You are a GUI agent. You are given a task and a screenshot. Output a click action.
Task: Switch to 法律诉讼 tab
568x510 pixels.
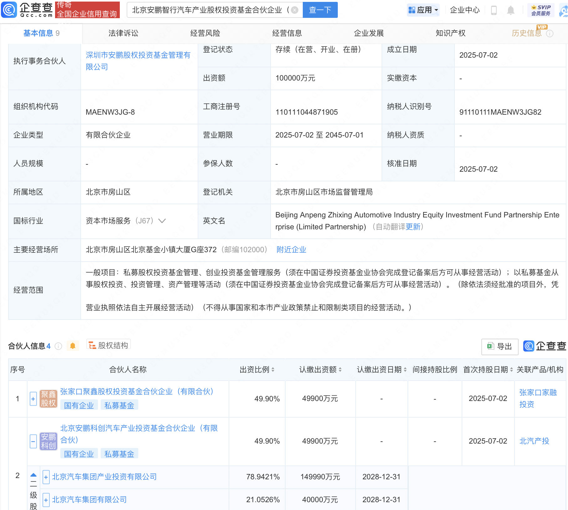coord(123,33)
